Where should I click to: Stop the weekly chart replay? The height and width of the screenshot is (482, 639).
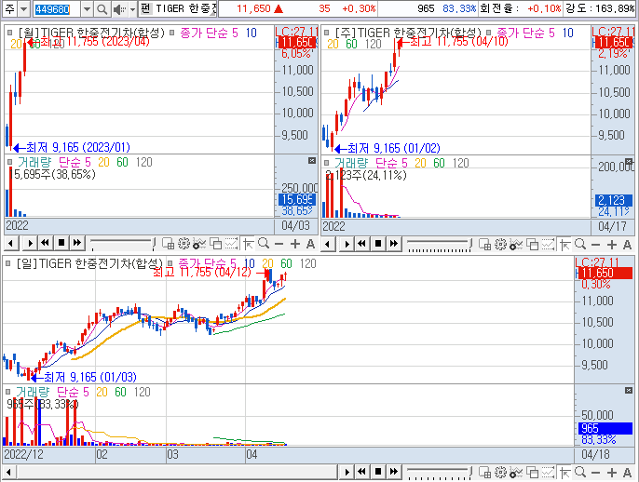(x=378, y=244)
